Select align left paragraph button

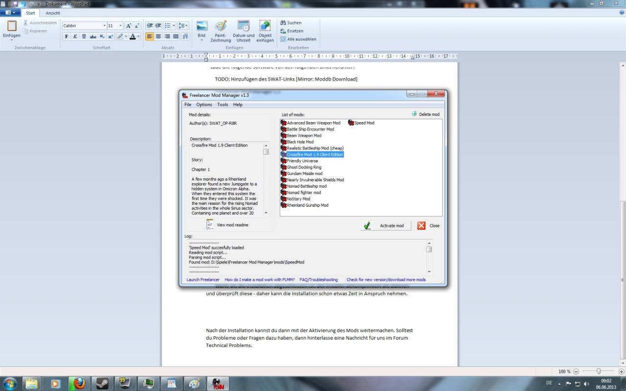[150, 36]
